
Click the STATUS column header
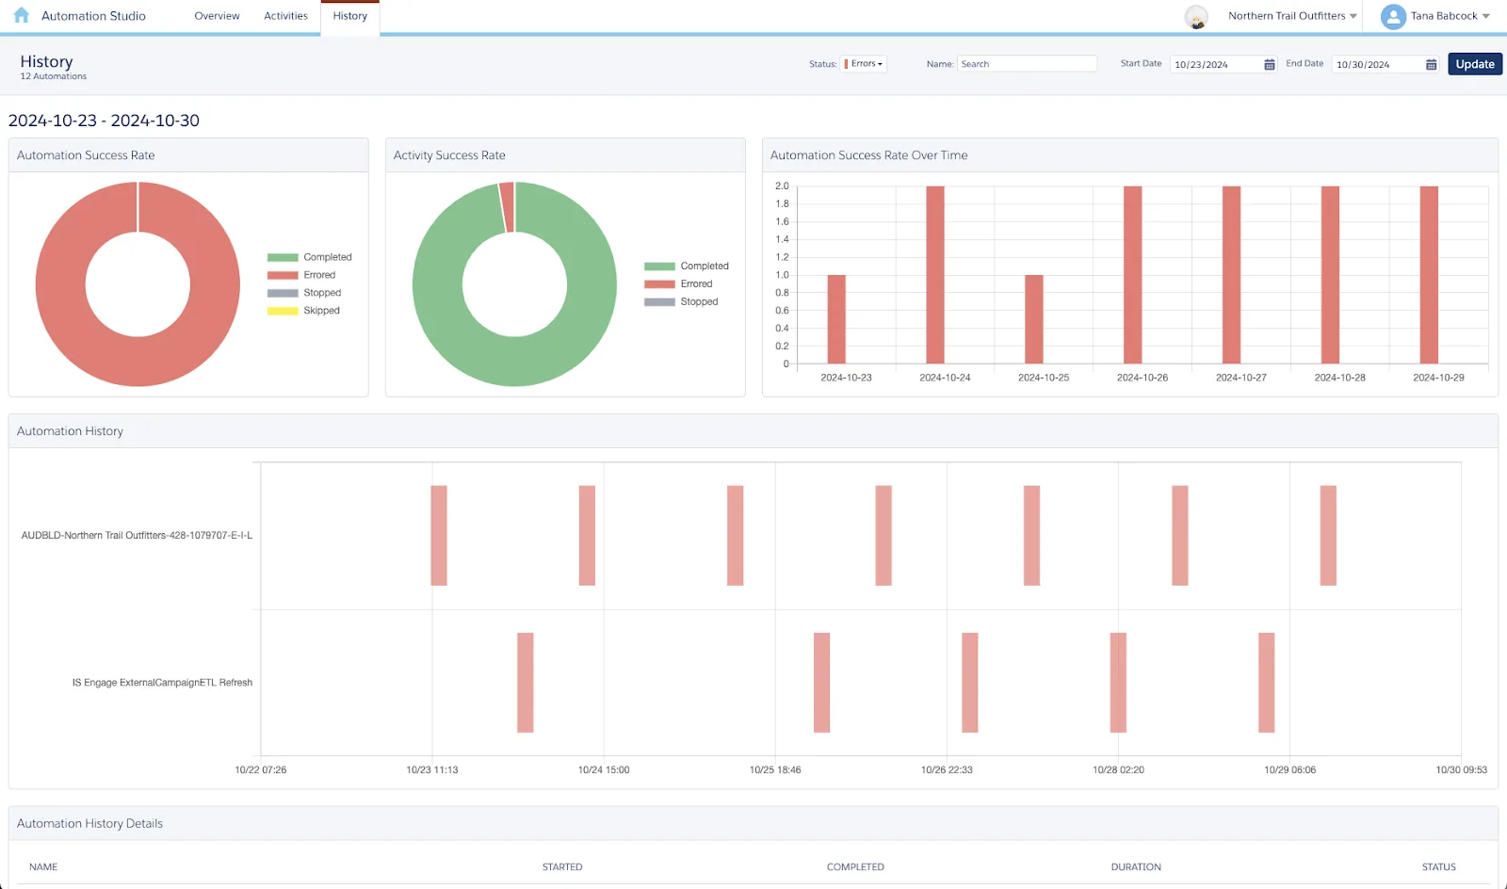tap(1439, 867)
